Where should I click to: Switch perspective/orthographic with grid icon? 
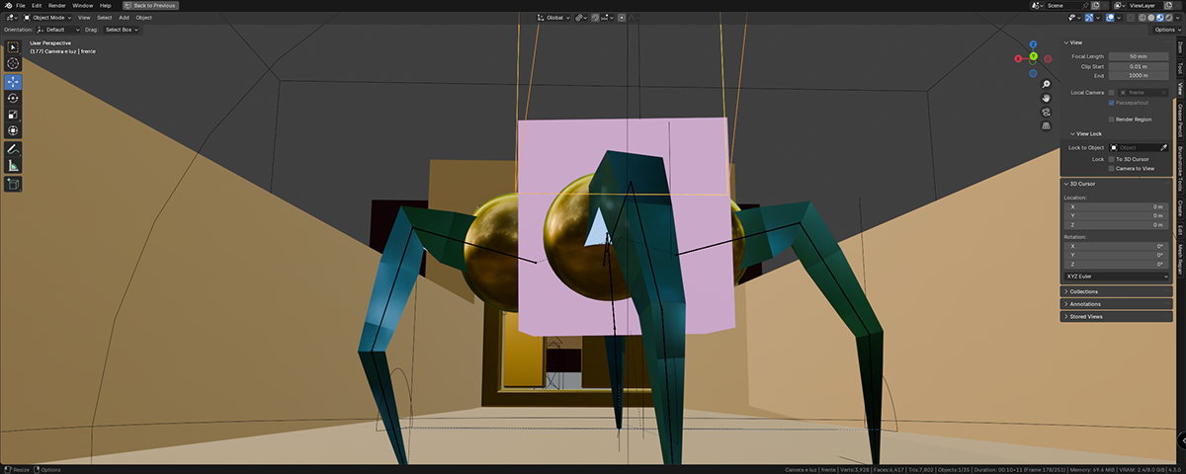(1046, 125)
